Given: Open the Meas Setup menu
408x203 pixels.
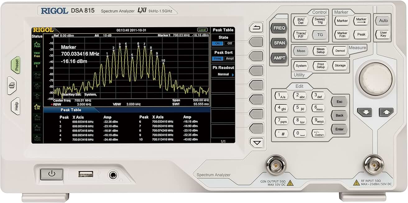Looking at the screenshot, I should point(320,50).
